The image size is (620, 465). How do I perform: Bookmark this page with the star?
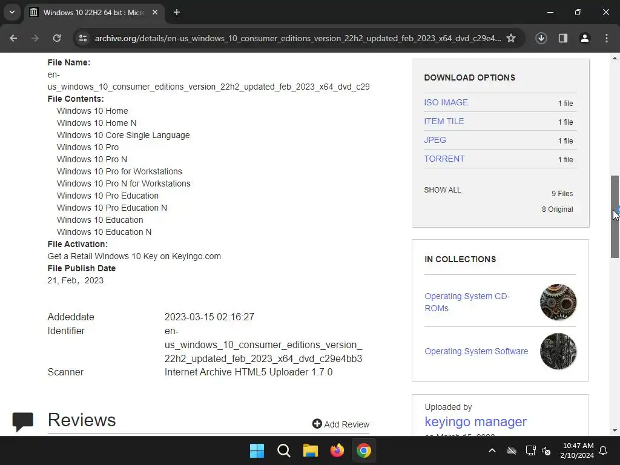click(x=511, y=38)
